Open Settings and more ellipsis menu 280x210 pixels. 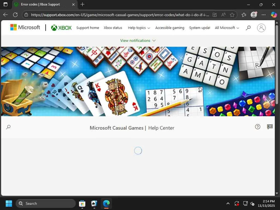point(264,15)
